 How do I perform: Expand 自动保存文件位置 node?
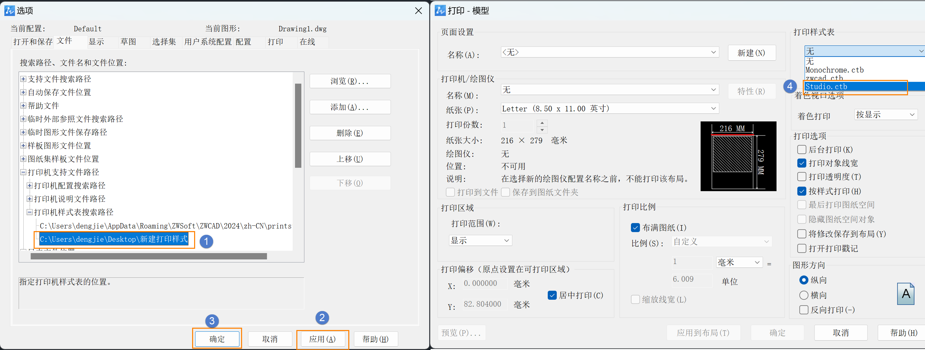point(23,92)
